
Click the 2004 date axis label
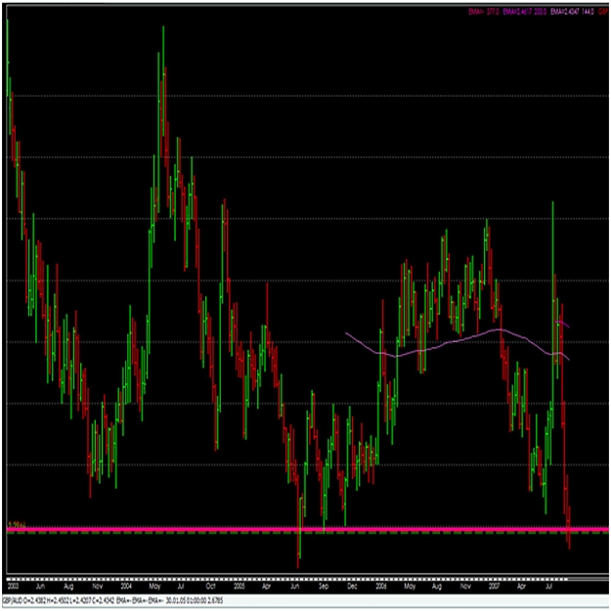pos(126,586)
